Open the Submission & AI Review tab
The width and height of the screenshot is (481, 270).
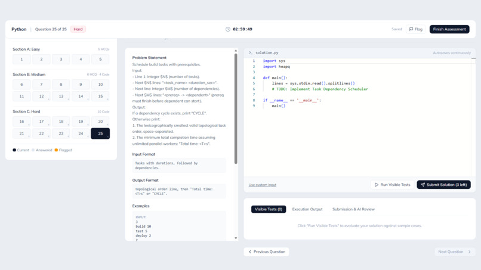click(353, 209)
